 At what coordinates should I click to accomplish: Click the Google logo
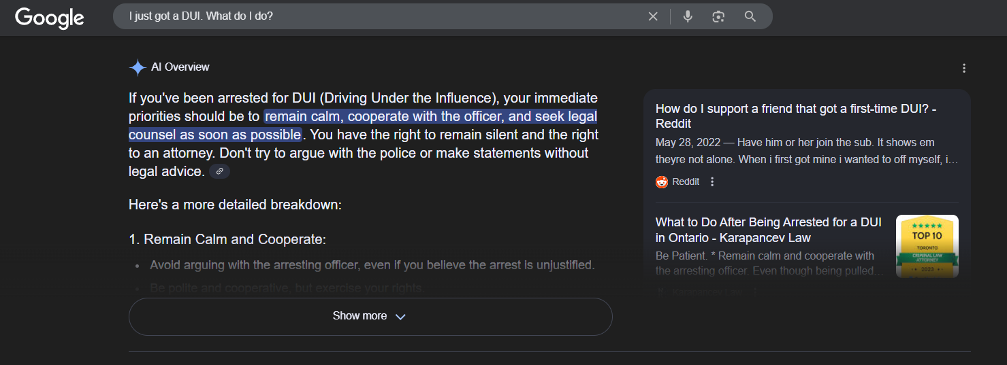(50, 18)
